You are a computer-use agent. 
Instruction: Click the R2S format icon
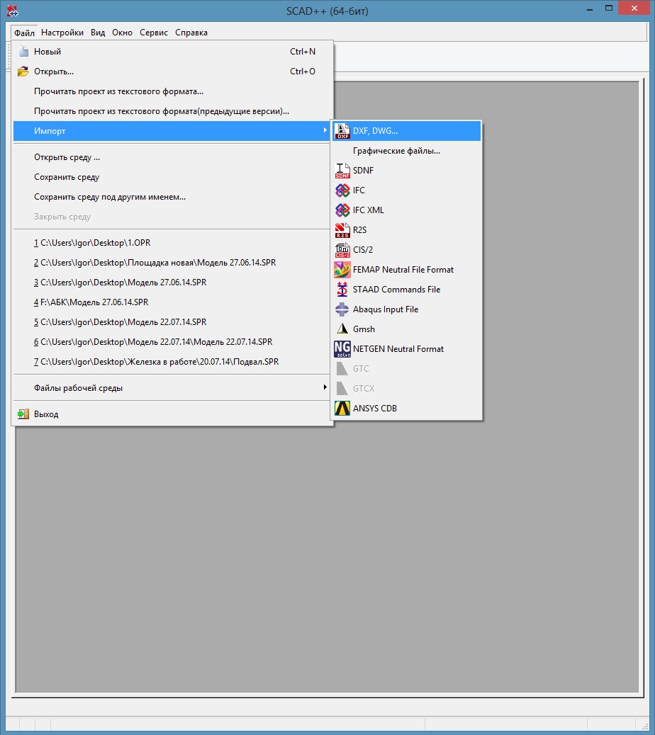pos(342,230)
